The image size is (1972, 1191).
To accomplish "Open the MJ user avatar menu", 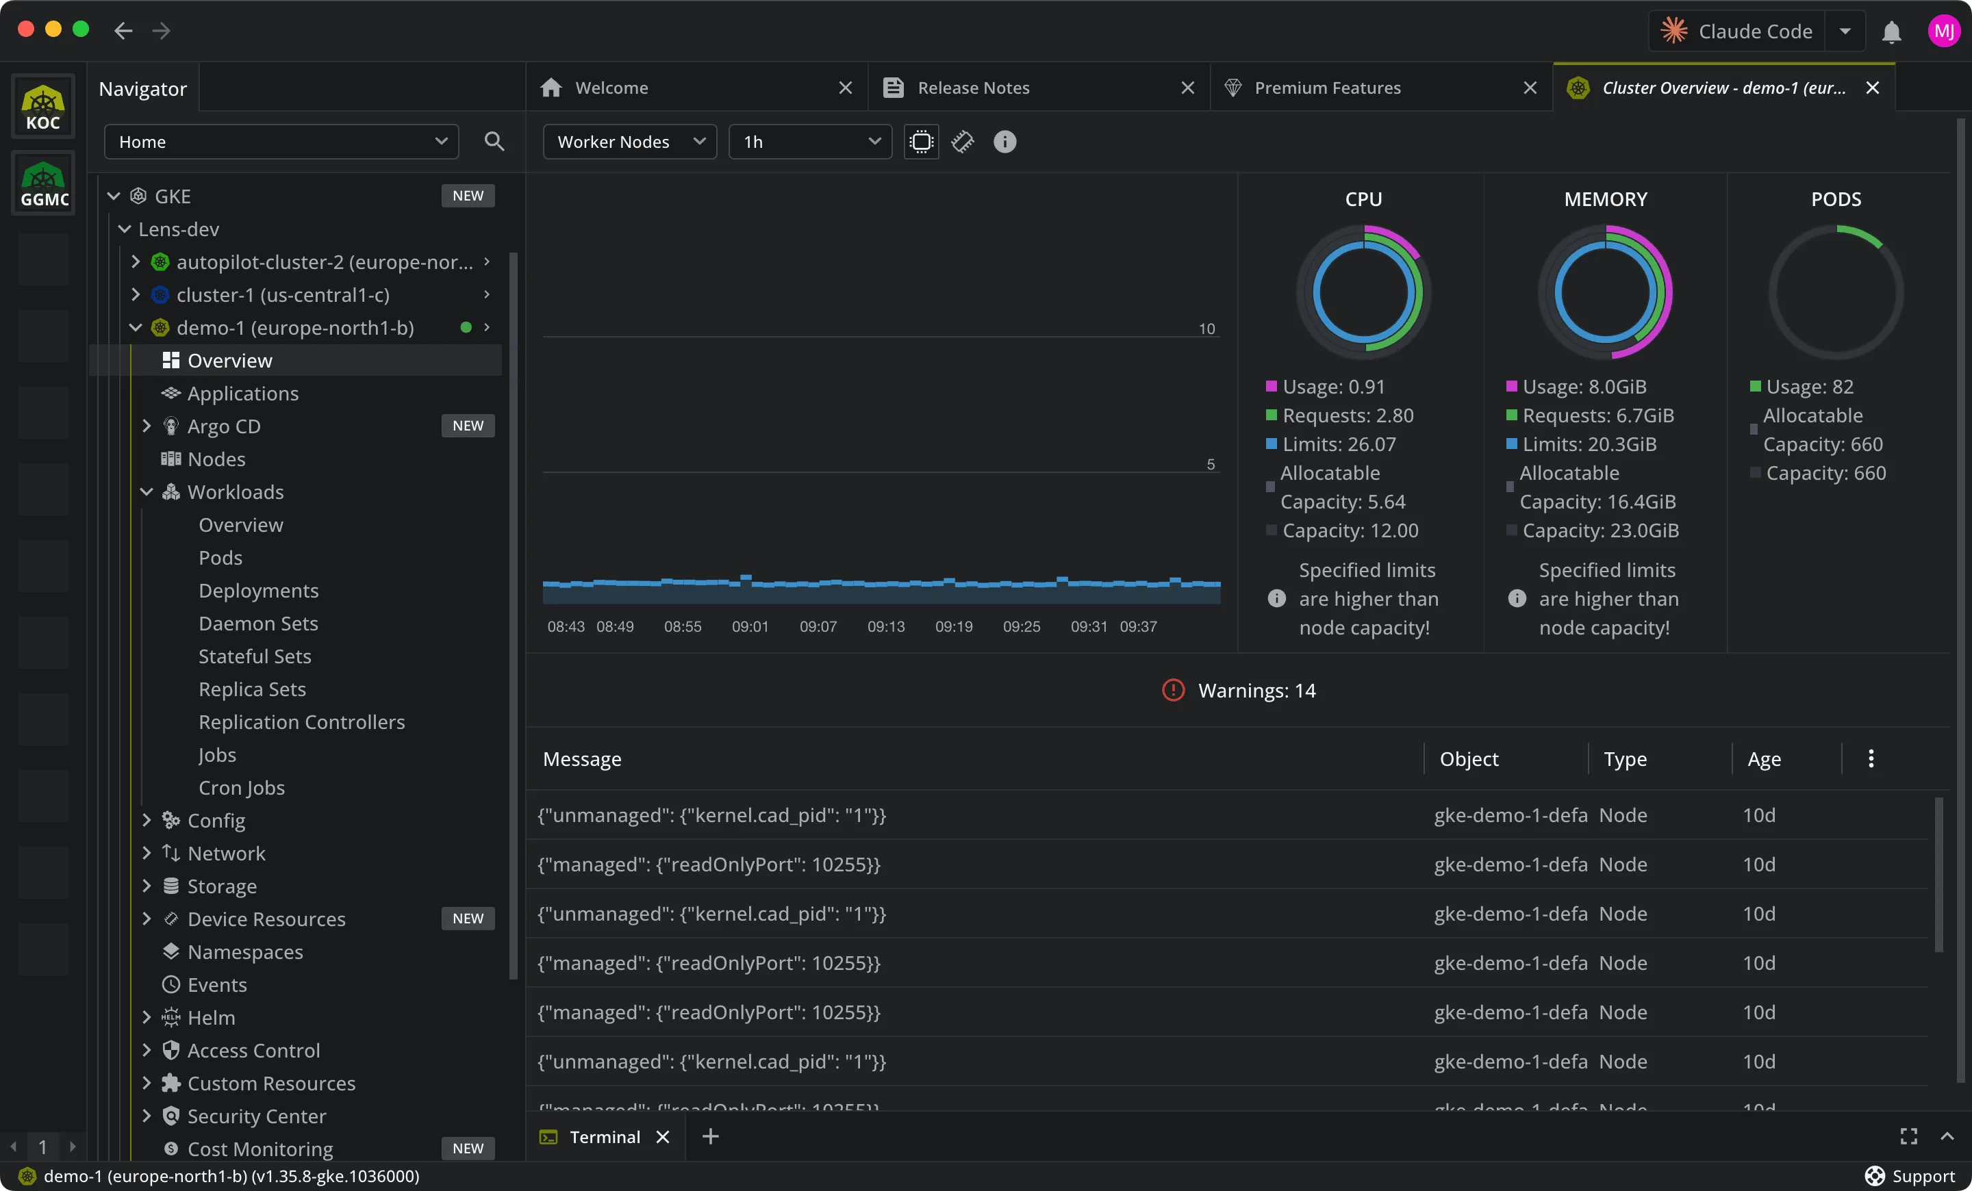I will point(1943,31).
